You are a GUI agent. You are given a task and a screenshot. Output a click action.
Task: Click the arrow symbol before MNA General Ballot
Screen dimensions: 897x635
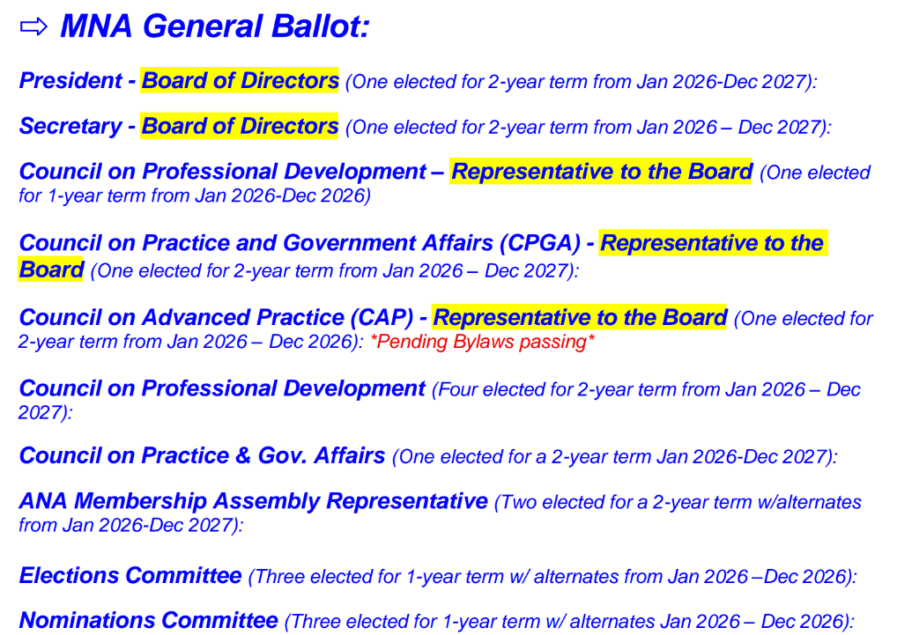(33, 27)
